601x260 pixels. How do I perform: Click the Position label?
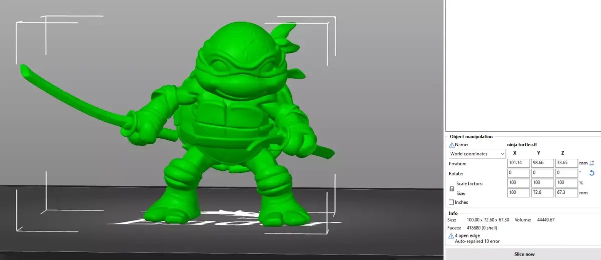coord(458,164)
